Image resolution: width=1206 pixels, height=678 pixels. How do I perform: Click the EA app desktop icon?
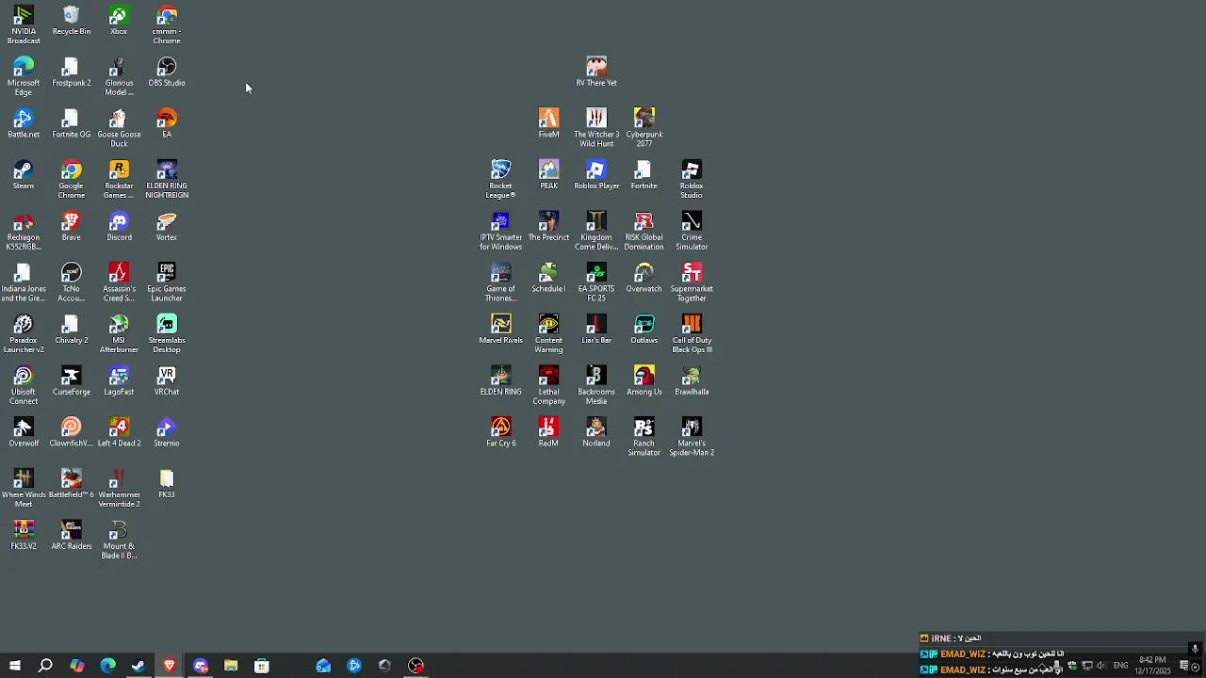click(x=167, y=123)
